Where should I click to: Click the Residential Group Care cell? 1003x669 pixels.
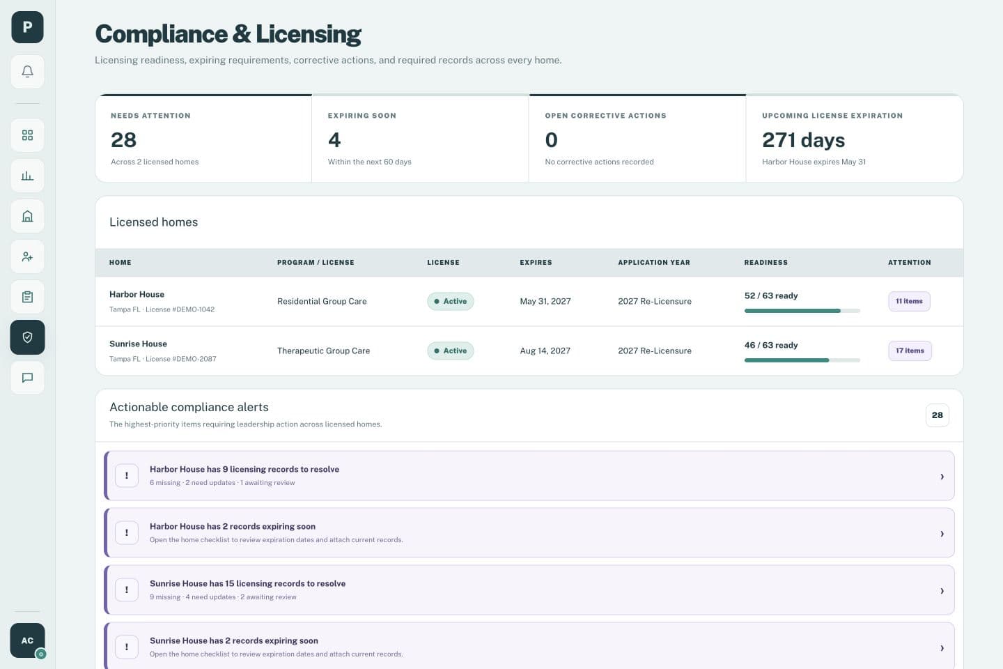322,301
